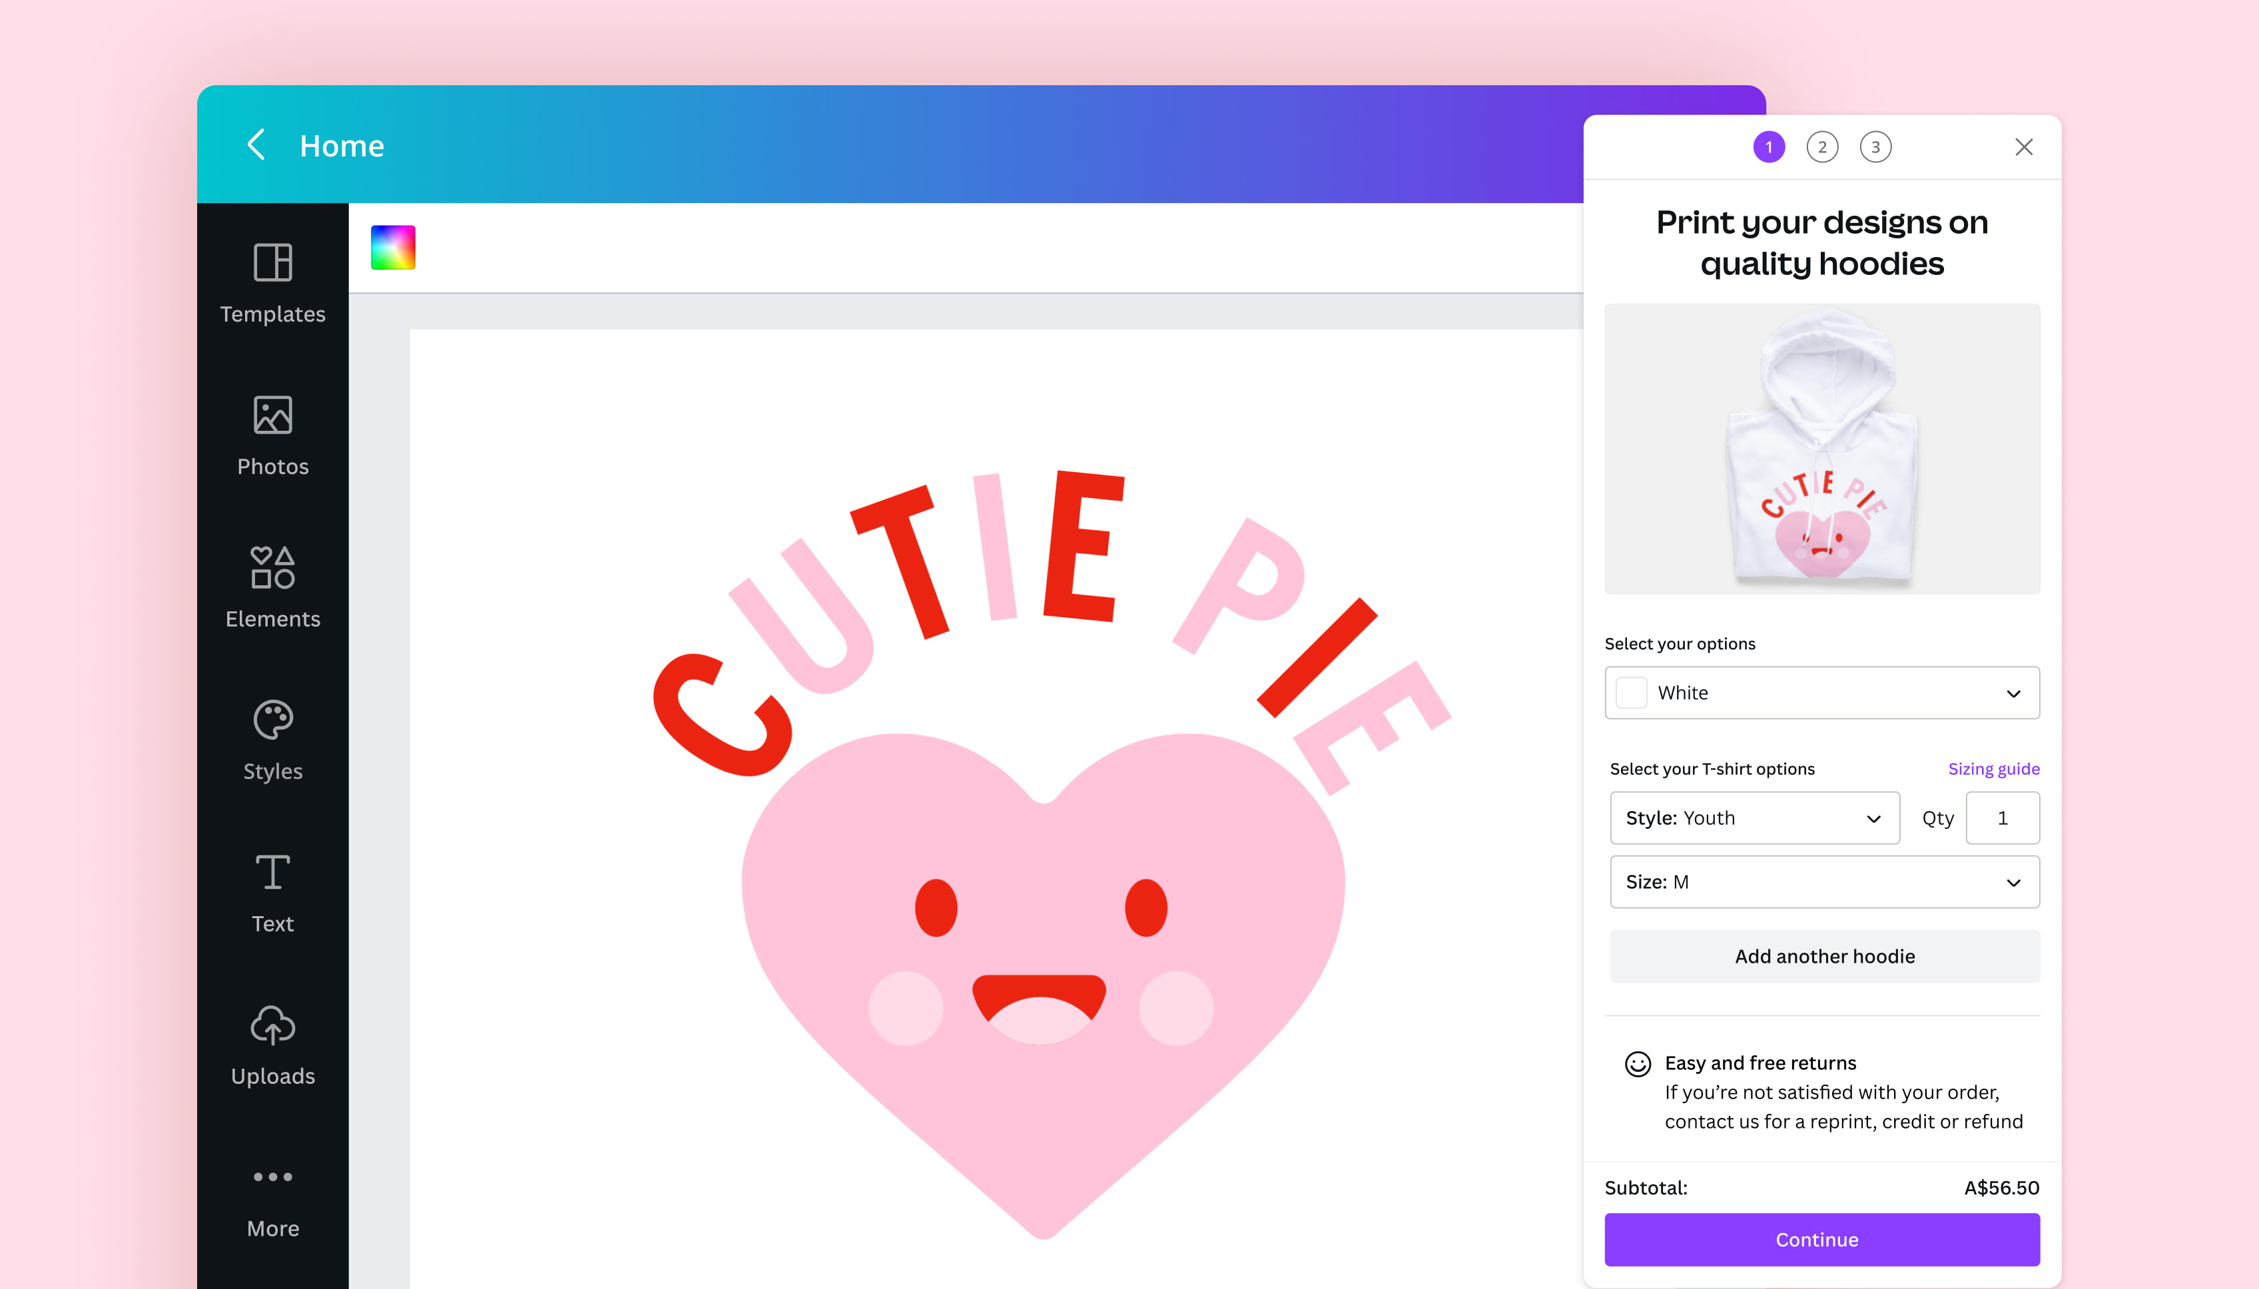Screen dimensions: 2259x1289
Task: Select the Elements sidebar icon
Action: (272, 585)
